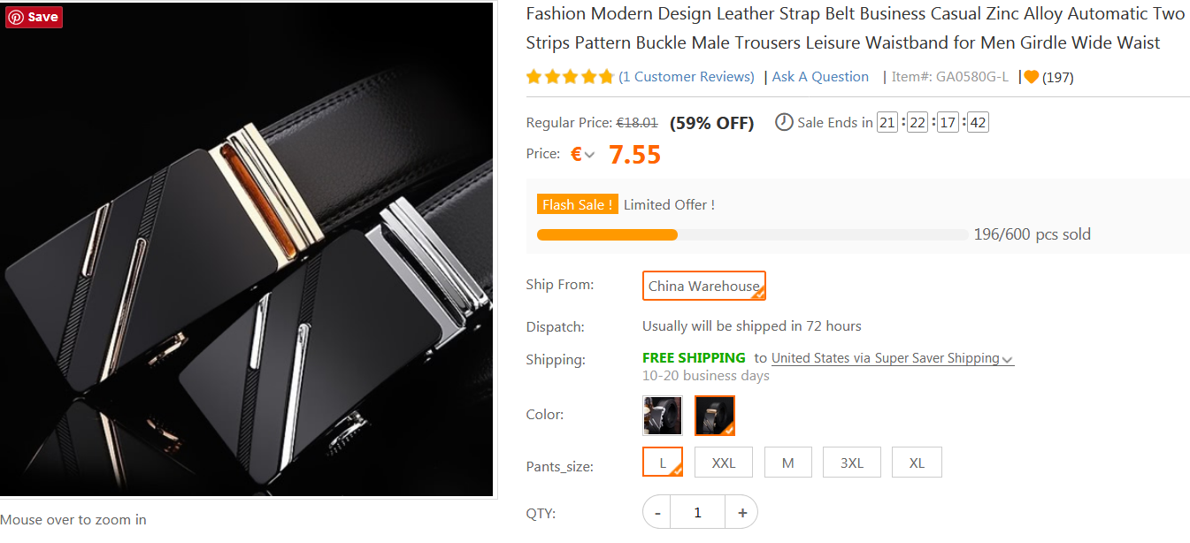Viewport: 1190px width, 543px height.
Task: Select the second belt color thumbnail
Action: [714, 416]
